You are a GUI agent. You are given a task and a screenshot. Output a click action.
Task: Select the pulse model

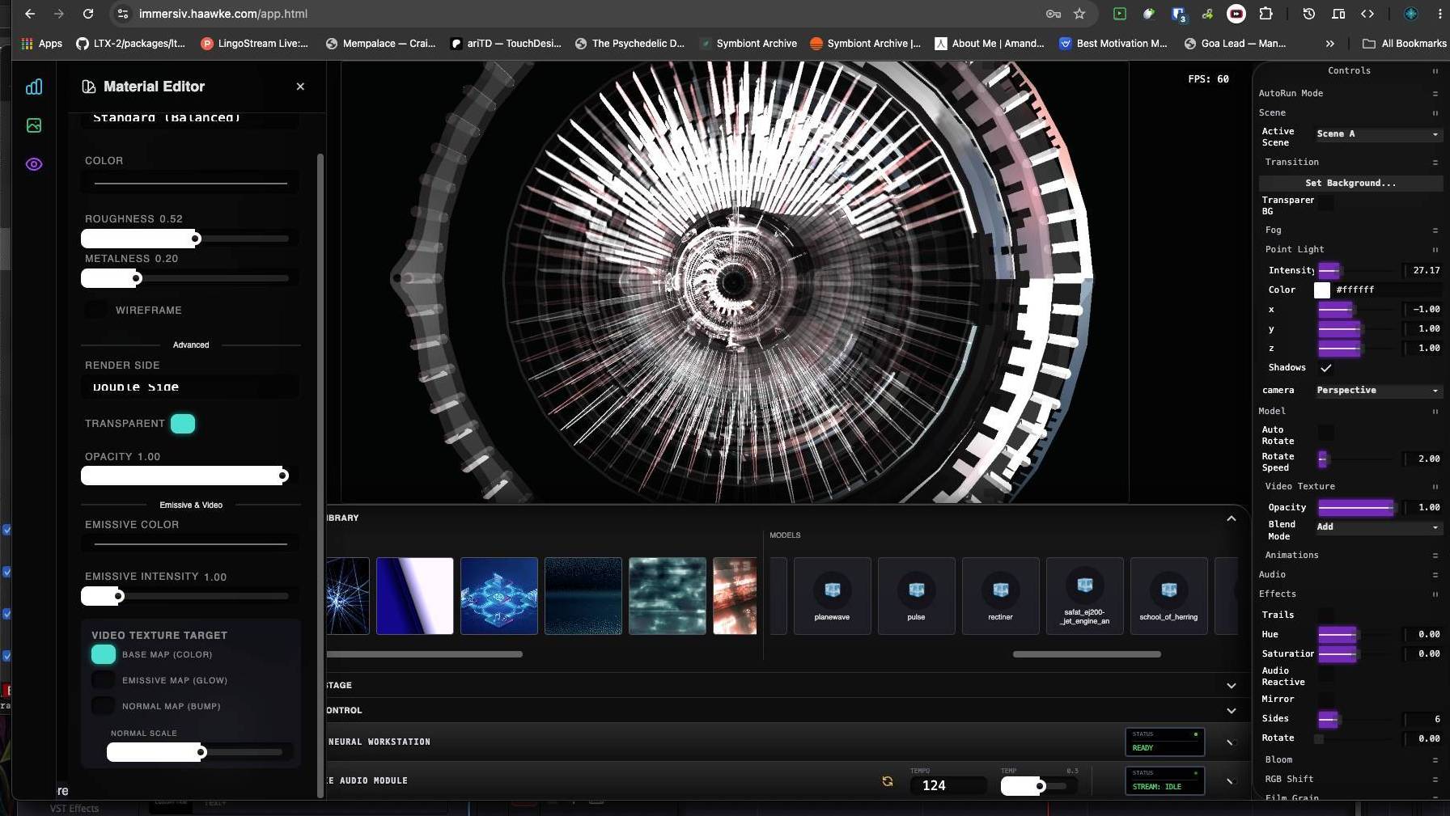(x=916, y=596)
